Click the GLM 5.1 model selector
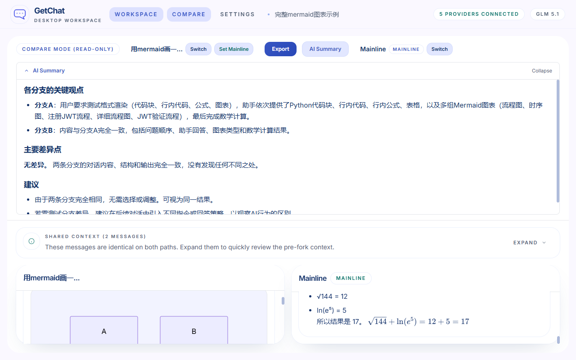The height and width of the screenshot is (360, 576). 548,14
